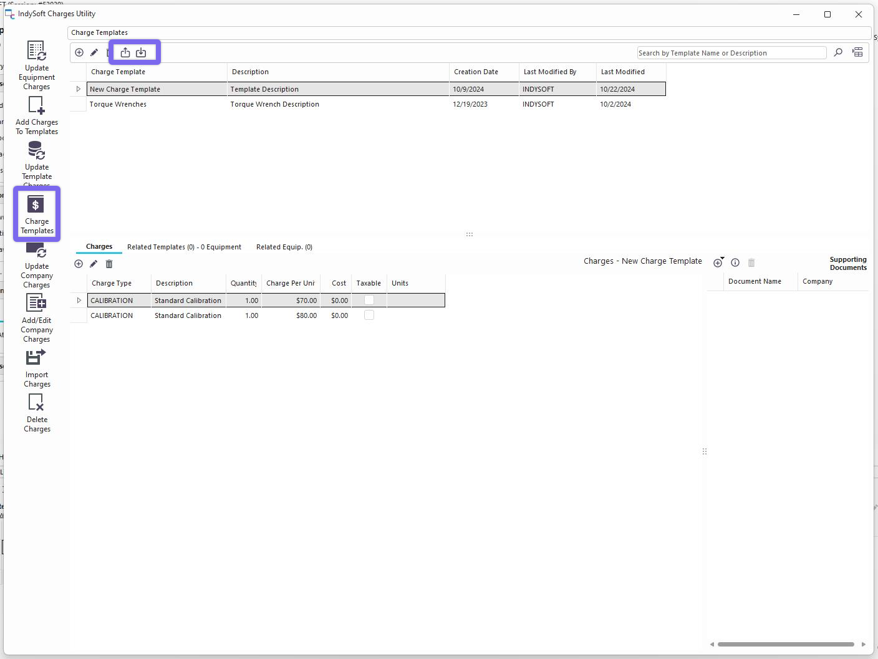Expand the first CALIBRATION charge row
This screenshot has width=878, height=659.
pyautogui.click(x=79, y=301)
